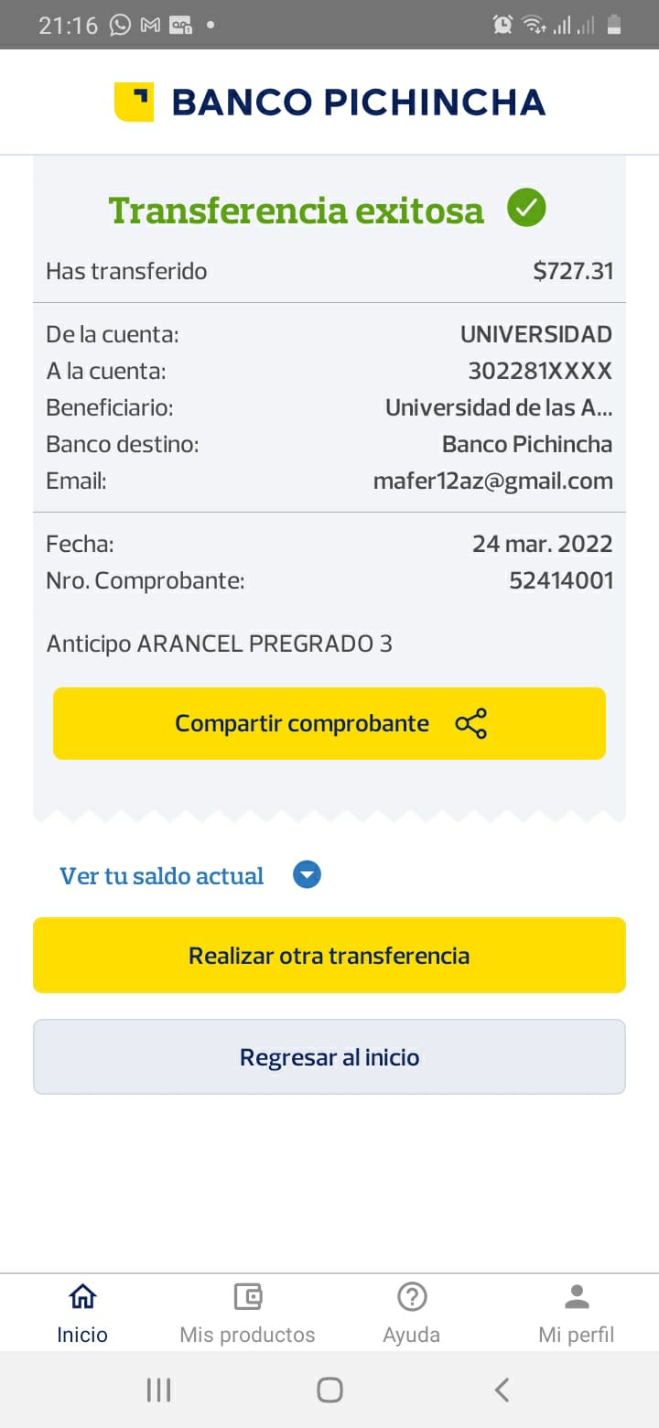
Task: Tap the Ayuda question mark icon
Action: point(412,1296)
